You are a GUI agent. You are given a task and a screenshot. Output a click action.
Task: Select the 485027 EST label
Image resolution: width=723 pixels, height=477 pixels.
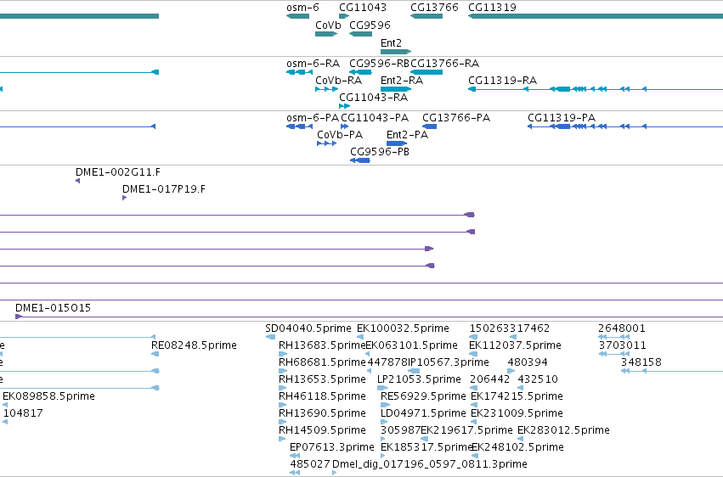310,464
